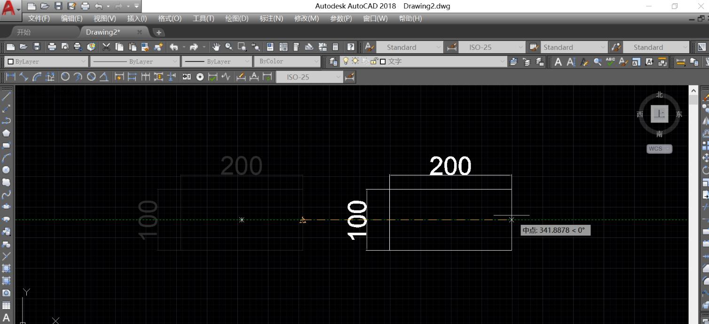709x324 pixels.
Task: Click the Plot Preview icon
Action: (65, 47)
